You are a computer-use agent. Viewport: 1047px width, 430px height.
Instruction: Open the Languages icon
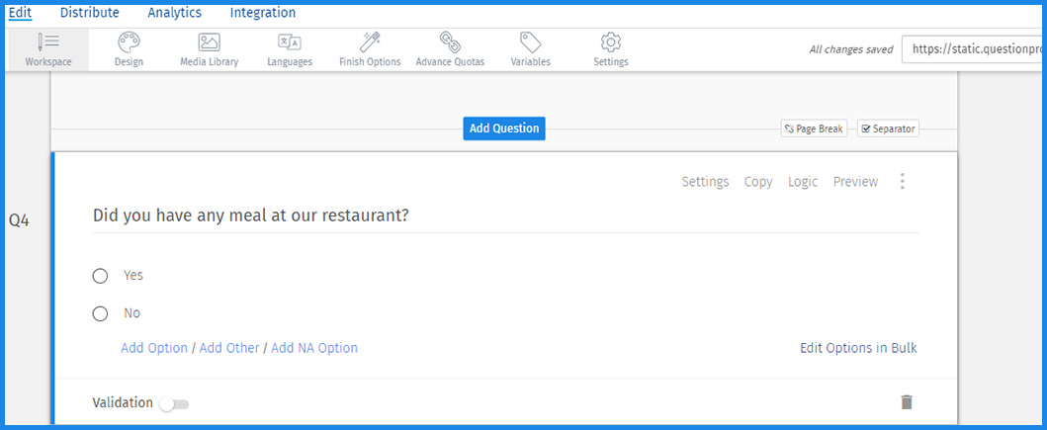pyautogui.click(x=290, y=43)
